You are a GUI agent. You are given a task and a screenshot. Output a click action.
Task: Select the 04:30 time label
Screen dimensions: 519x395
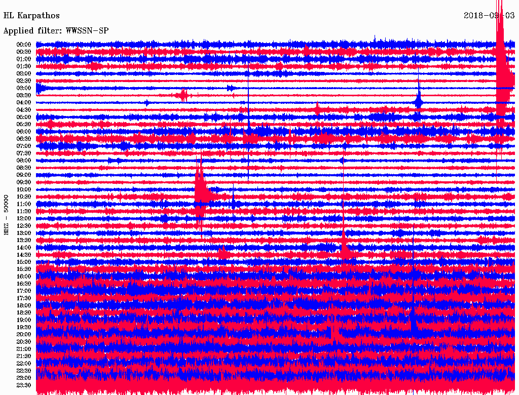tap(23, 110)
